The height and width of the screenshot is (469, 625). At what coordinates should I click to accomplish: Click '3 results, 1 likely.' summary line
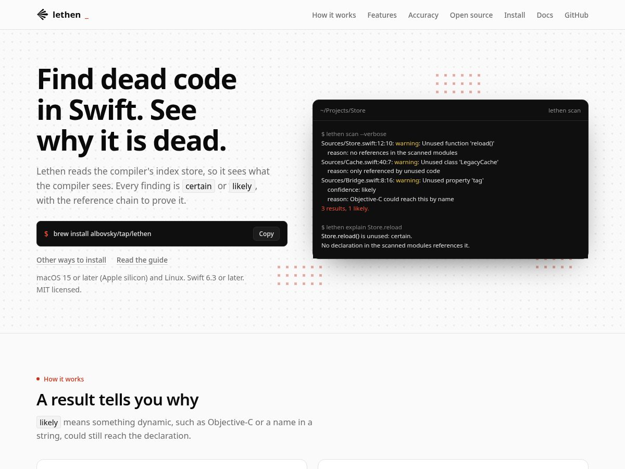click(345, 208)
